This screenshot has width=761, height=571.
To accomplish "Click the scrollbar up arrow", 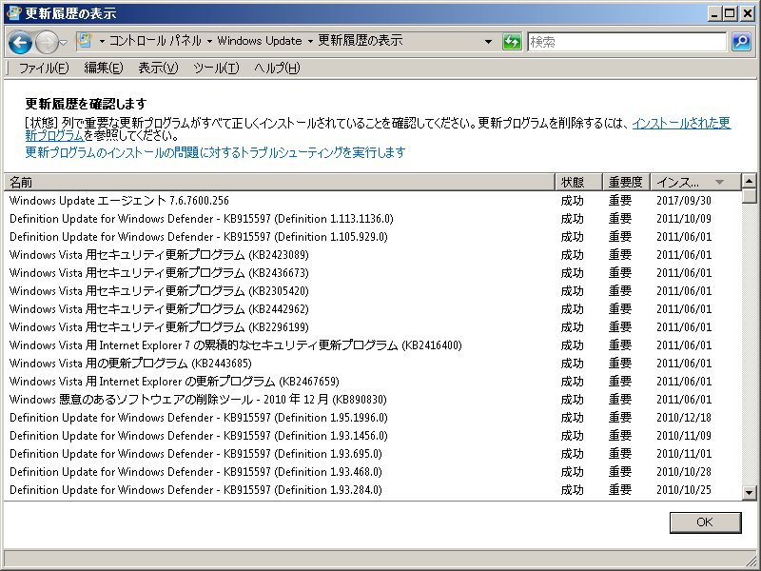I will pyautogui.click(x=749, y=181).
